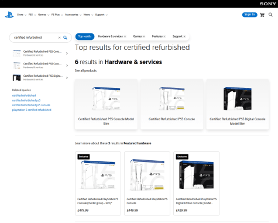
Task: Click See all products link
Action: point(85,70)
